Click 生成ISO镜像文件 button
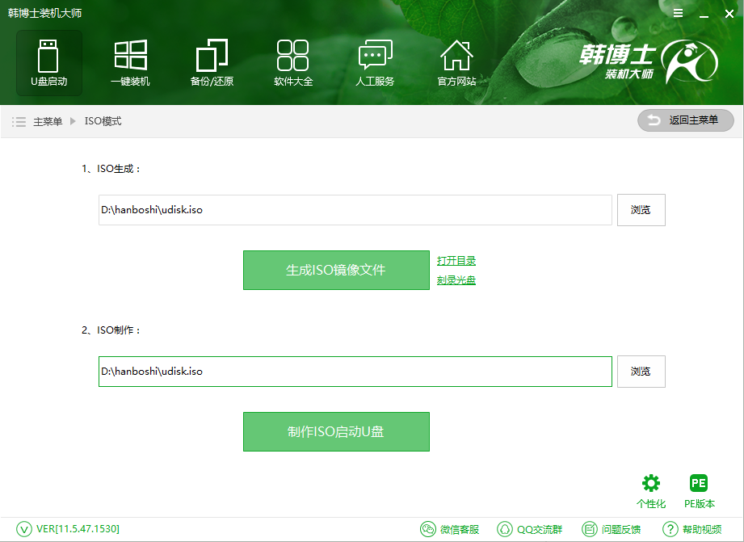 point(336,270)
